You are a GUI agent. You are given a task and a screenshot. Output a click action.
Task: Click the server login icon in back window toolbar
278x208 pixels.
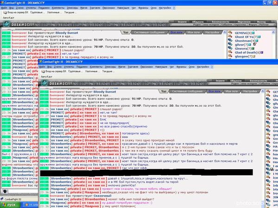point(5,12)
